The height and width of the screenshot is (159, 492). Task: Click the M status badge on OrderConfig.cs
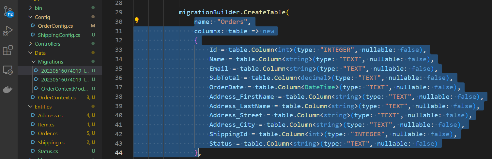pos(93,26)
